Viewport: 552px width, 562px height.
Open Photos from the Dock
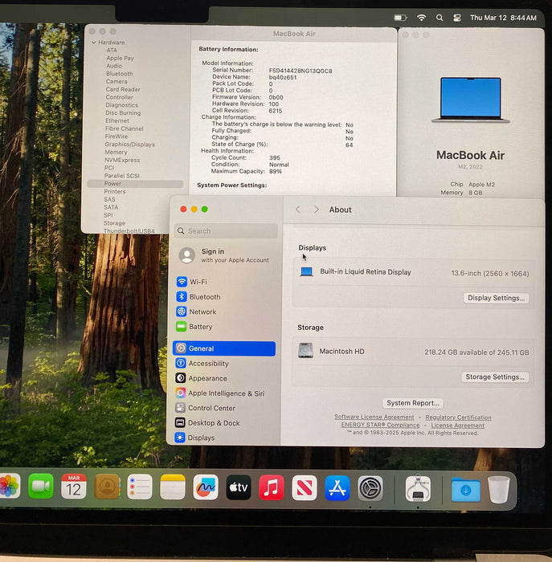click(x=9, y=487)
